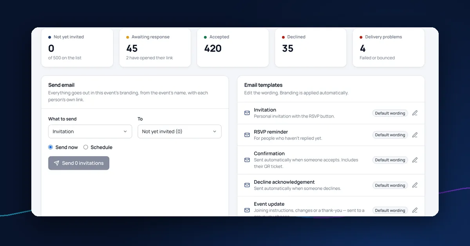This screenshot has width=470, height=246.
Task: Click the envelope icon beside Decline acknowledgement
Action: point(247,185)
